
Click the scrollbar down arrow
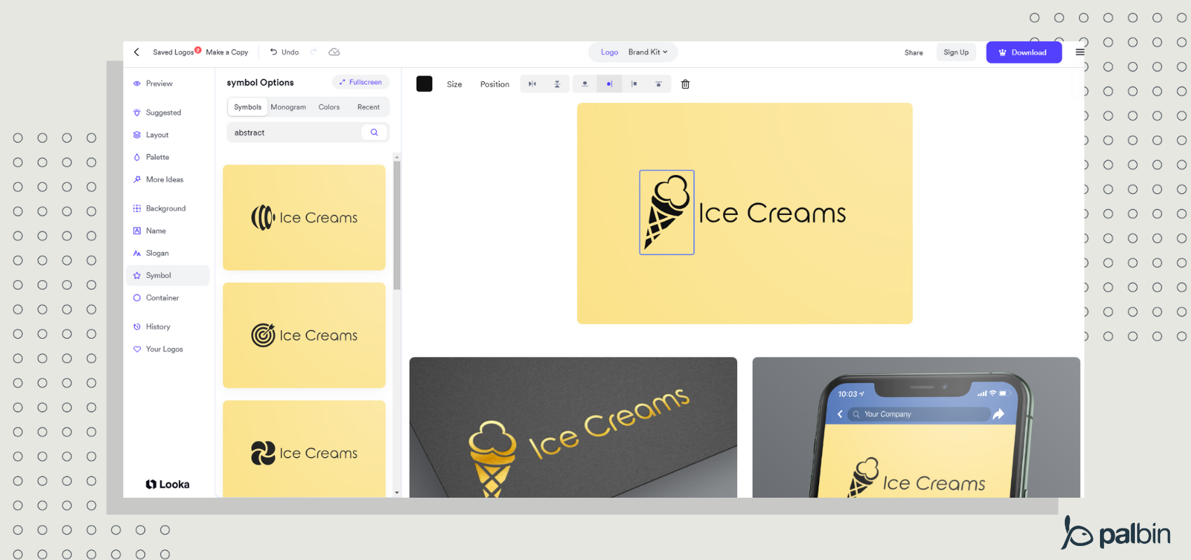click(x=397, y=493)
